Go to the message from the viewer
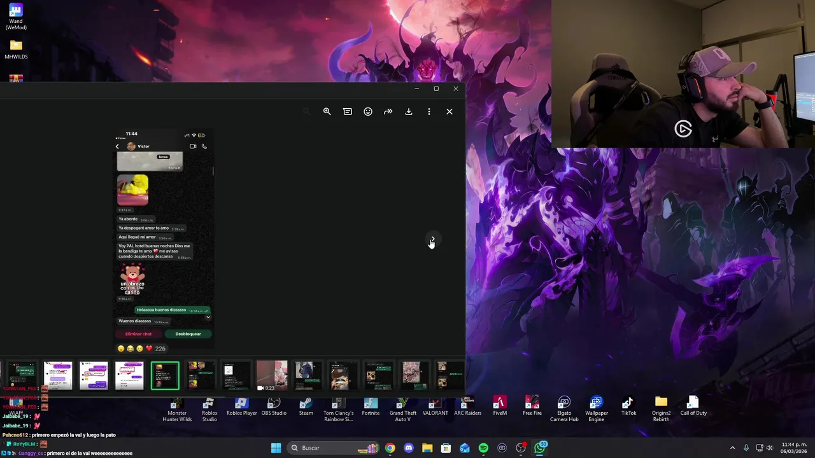 348,111
